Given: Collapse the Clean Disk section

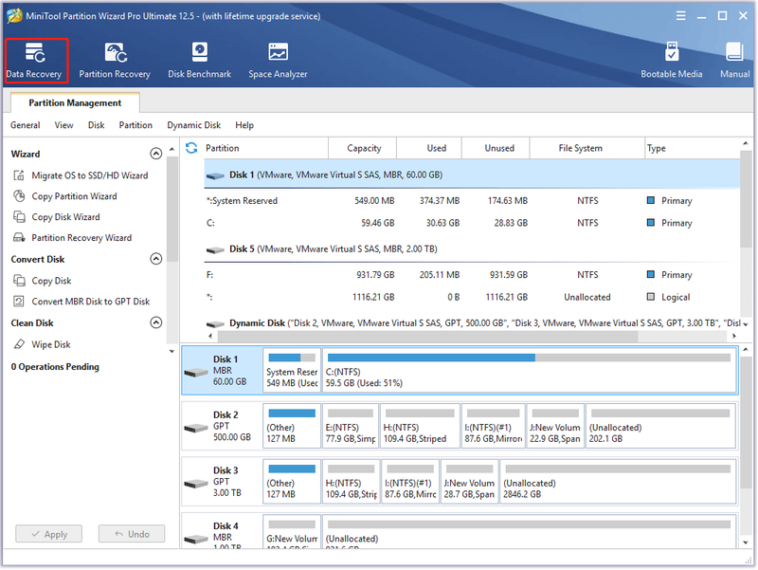Looking at the screenshot, I should [x=155, y=322].
